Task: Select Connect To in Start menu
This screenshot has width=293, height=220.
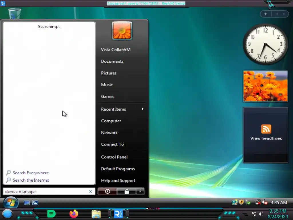Action: (x=112, y=144)
